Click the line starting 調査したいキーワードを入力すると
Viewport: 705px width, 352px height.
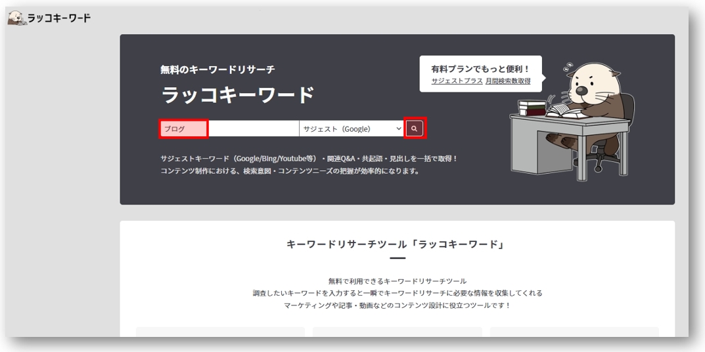pyautogui.click(x=398, y=293)
